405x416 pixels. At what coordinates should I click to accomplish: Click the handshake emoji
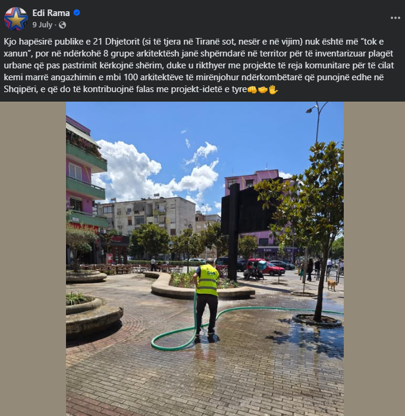point(263,90)
